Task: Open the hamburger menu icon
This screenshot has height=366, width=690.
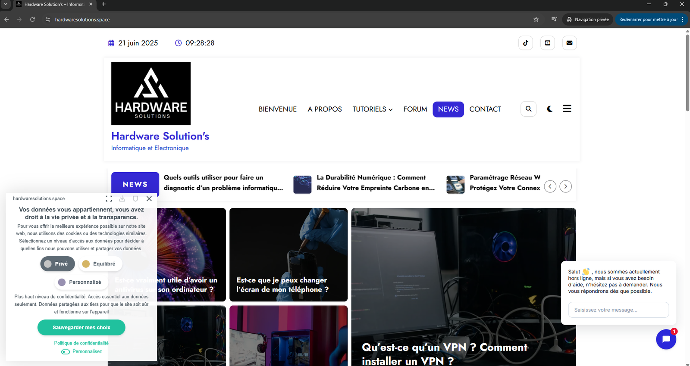Action: pos(567,109)
